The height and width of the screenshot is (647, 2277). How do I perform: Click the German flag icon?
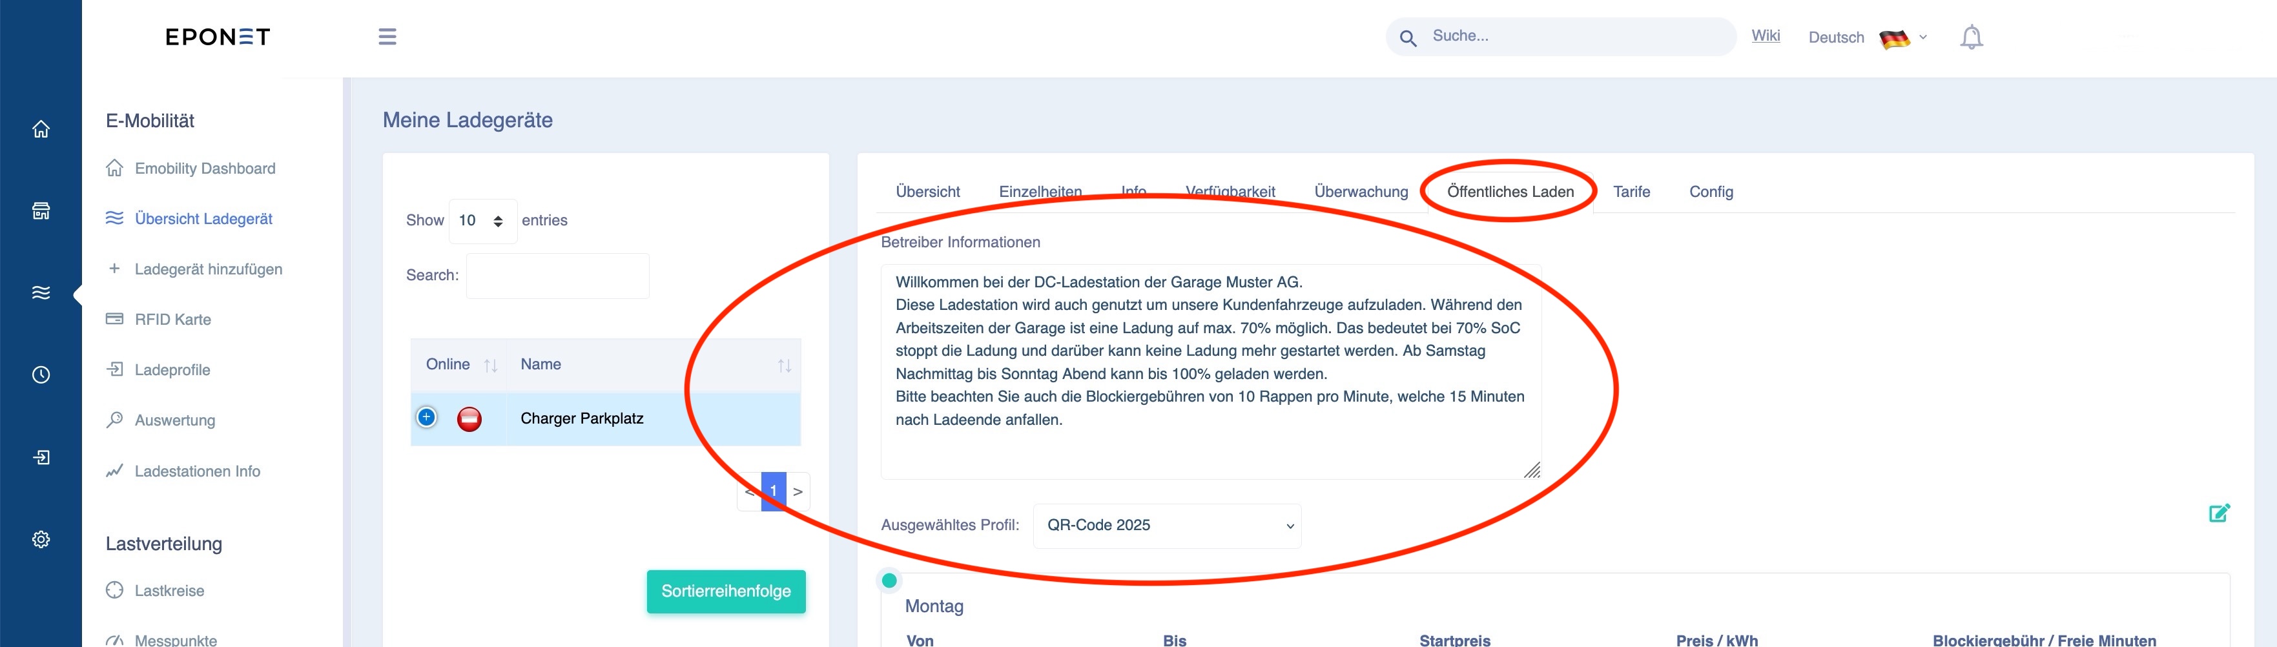click(1894, 38)
